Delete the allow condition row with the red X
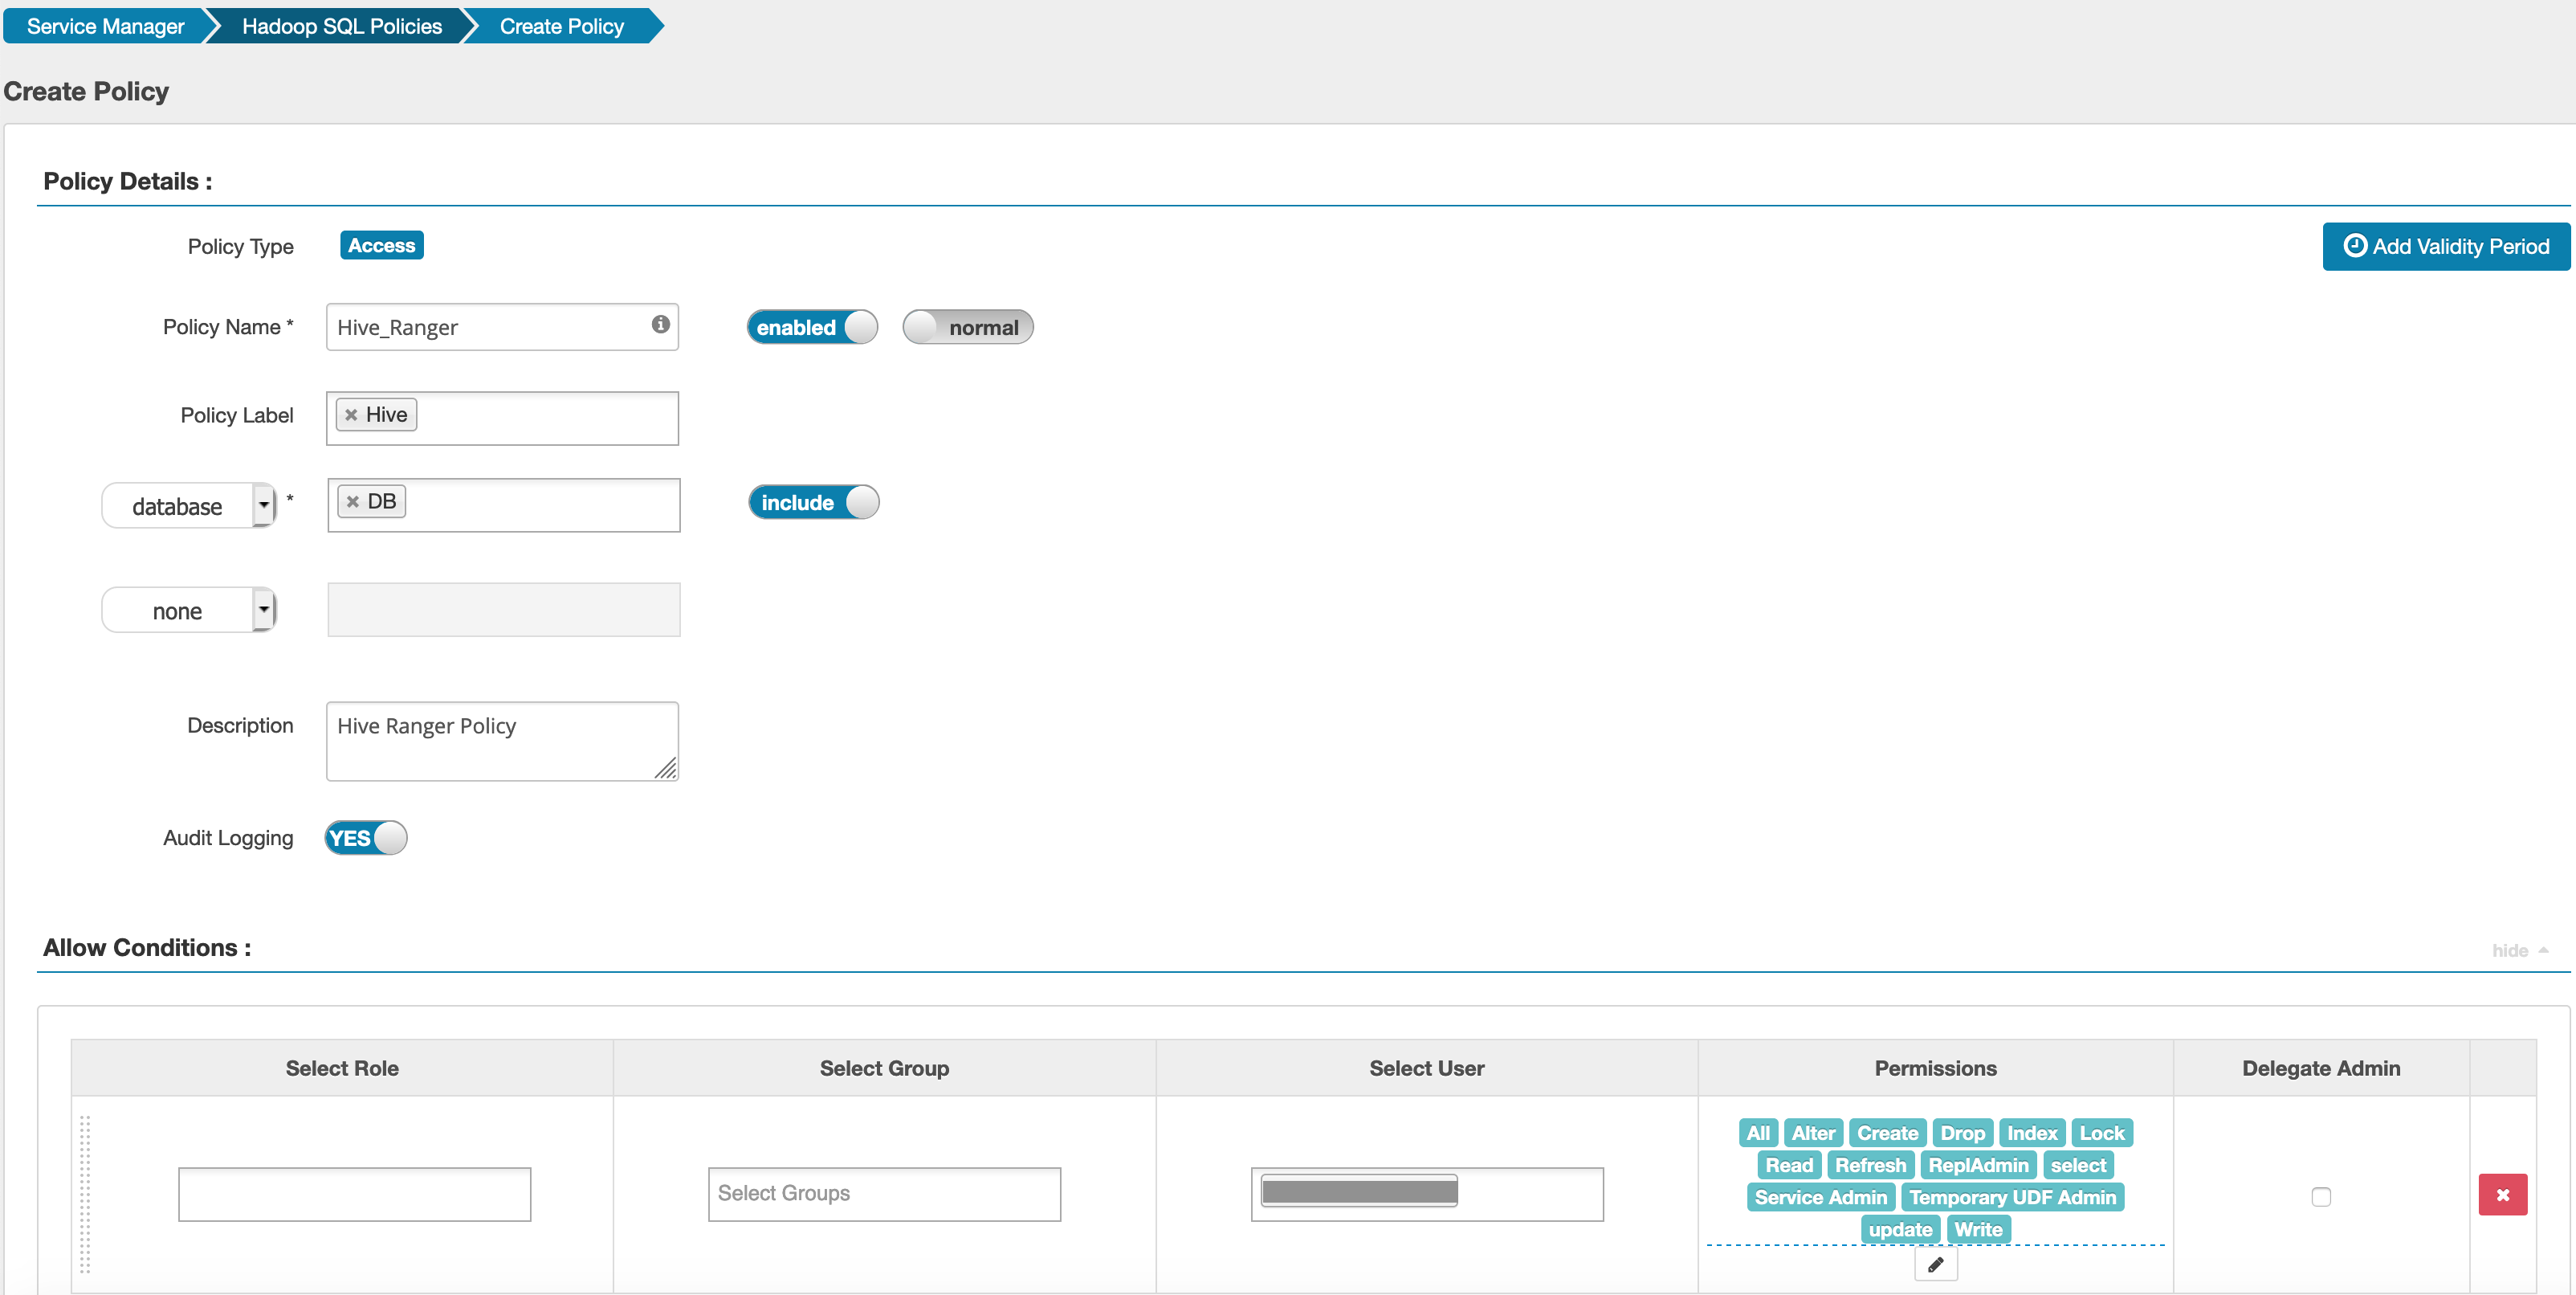Screen dimensions: 2576x1295 tap(2502, 1195)
